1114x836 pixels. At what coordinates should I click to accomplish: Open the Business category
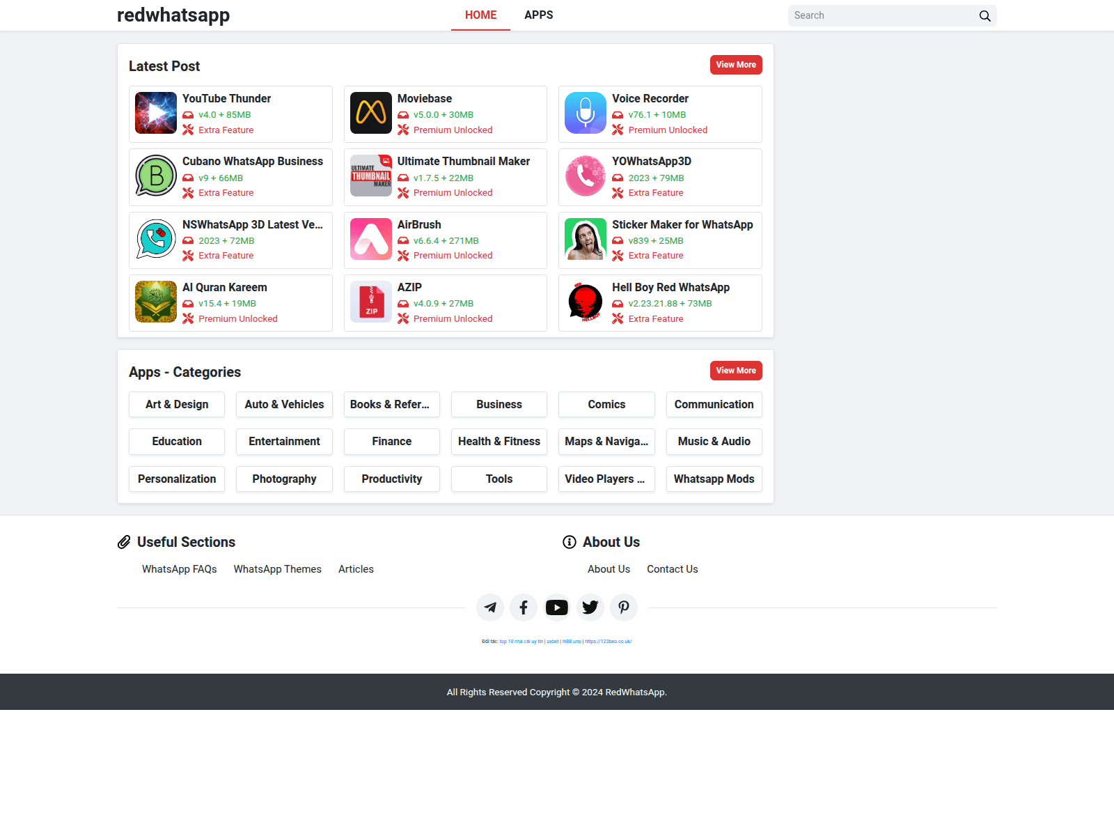pyautogui.click(x=499, y=405)
